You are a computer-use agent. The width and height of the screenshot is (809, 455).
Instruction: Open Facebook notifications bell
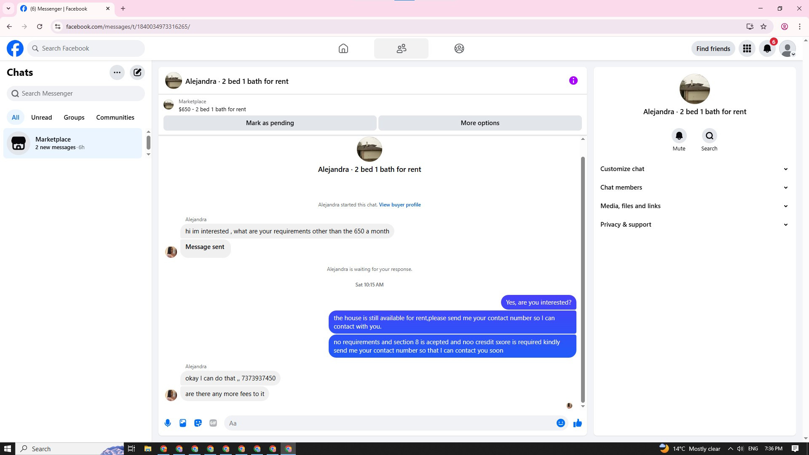767,48
